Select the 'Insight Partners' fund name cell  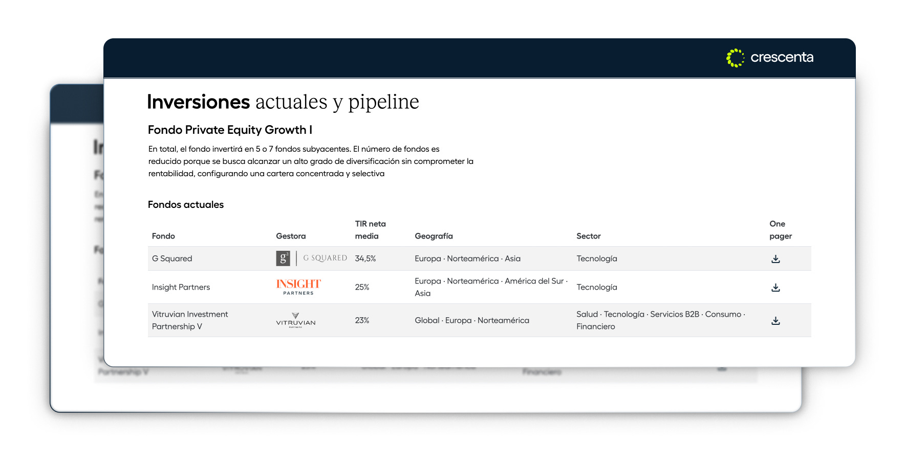point(181,287)
